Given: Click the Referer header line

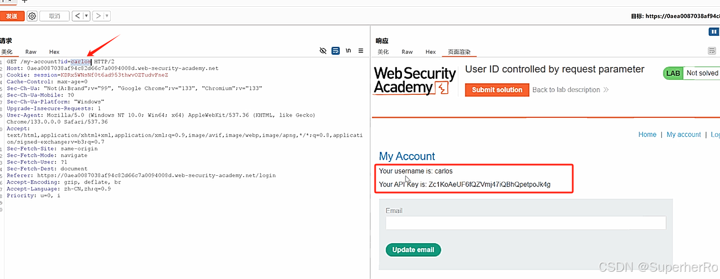Looking at the screenshot, I should click(141, 175).
